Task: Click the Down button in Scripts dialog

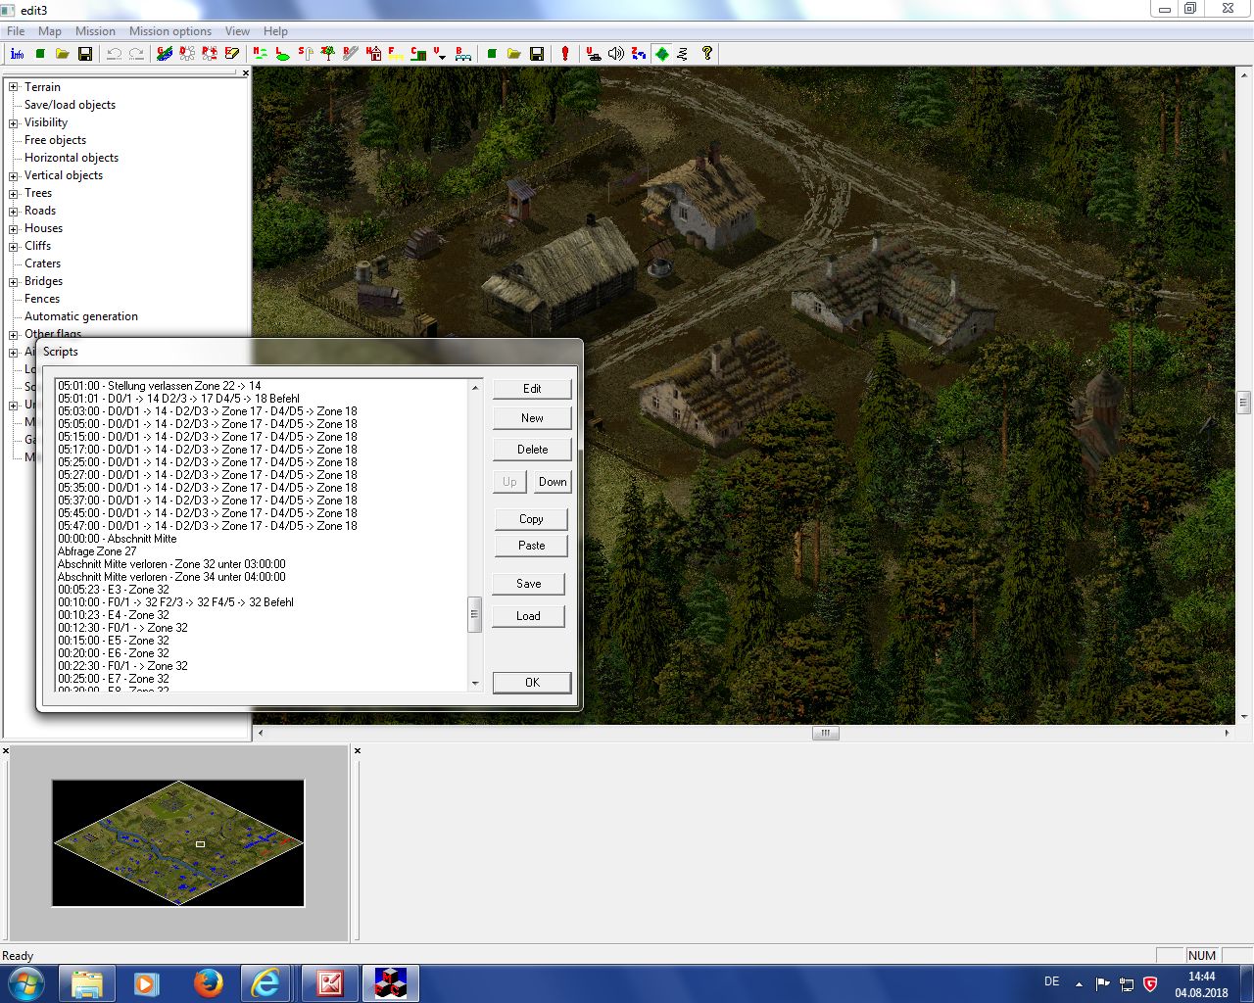Action: click(553, 482)
